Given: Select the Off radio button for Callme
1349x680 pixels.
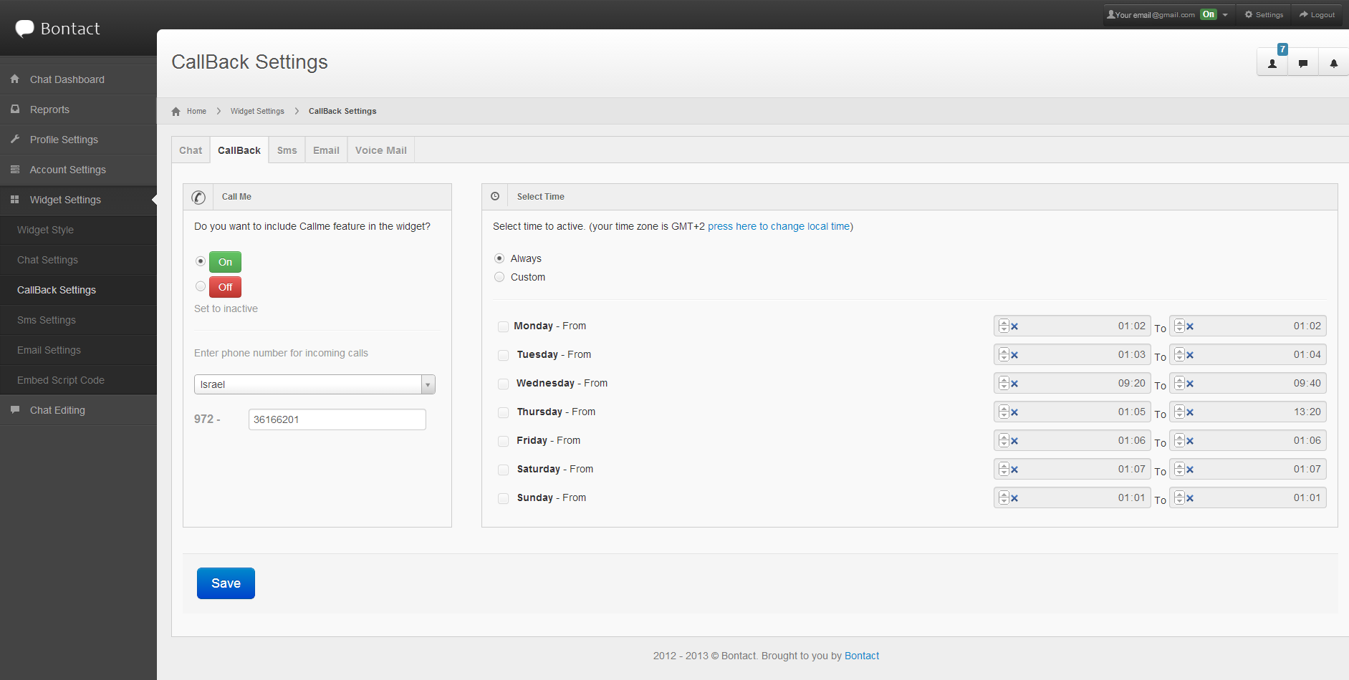Looking at the screenshot, I should pyautogui.click(x=201, y=286).
